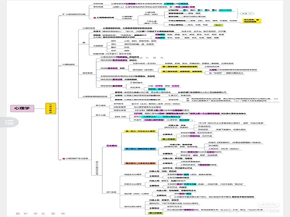Select orange third-force humanistic psychology node

tap(140, 163)
